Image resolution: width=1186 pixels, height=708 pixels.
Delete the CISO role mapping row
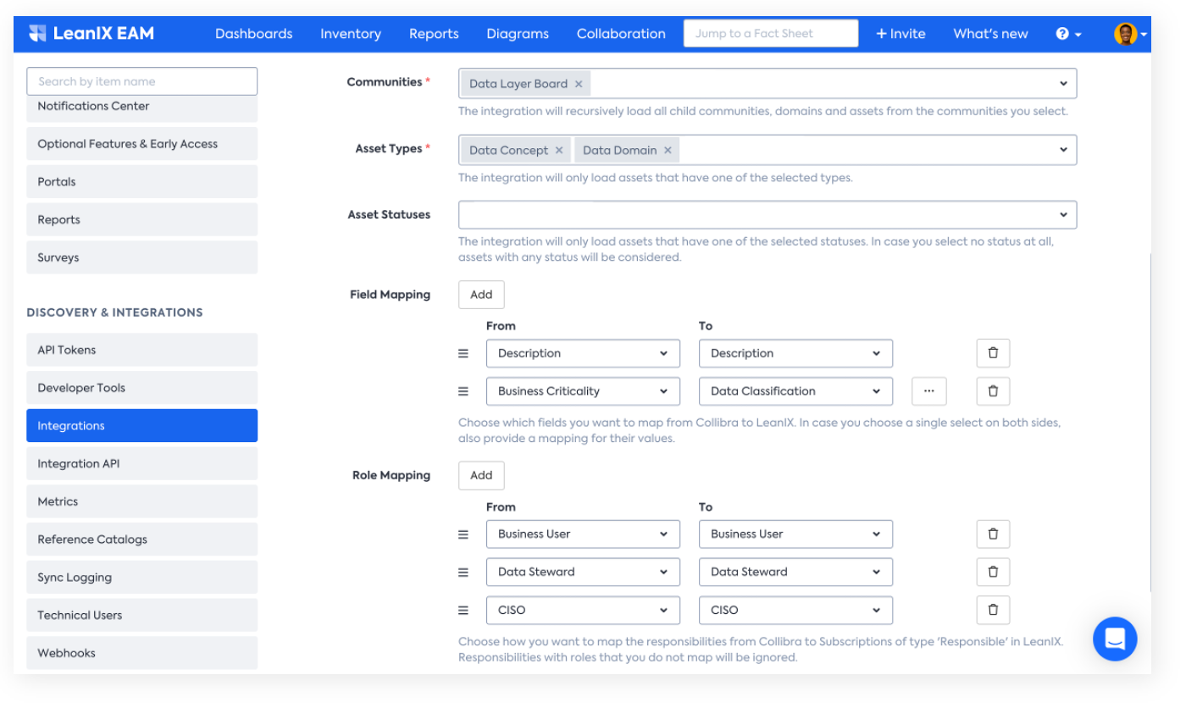point(993,610)
